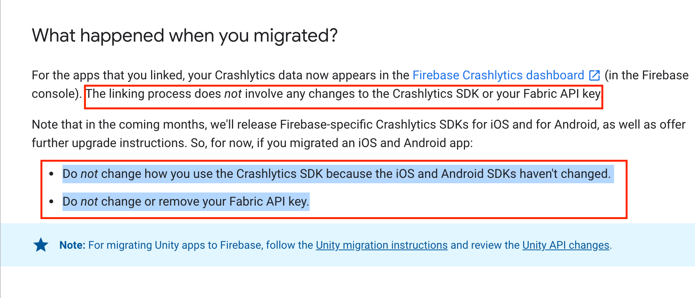Click the bullet dot before the Fabric API key item
Screen dimensions: 695x298
[x=51, y=201]
